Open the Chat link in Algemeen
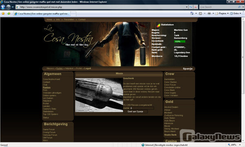 pyautogui.click(x=45, y=85)
